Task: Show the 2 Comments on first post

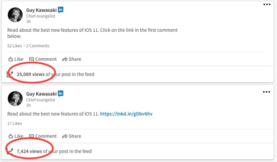Action: click(x=38, y=46)
